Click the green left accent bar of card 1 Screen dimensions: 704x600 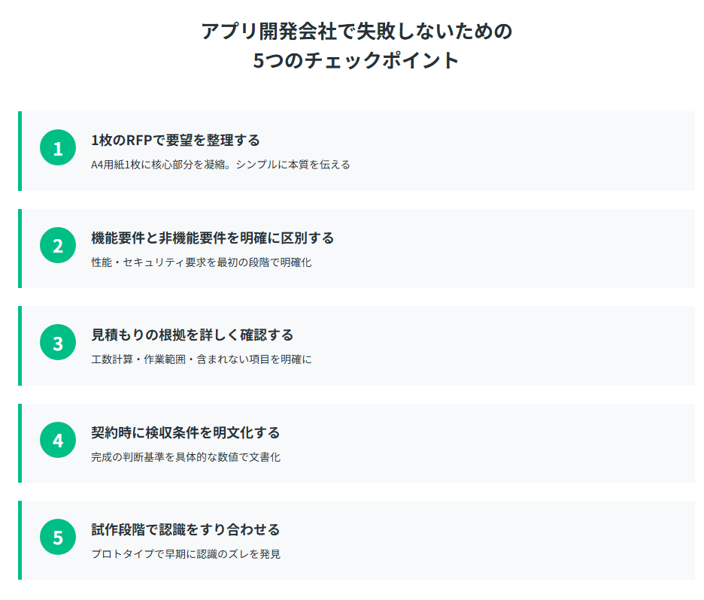(20, 151)
